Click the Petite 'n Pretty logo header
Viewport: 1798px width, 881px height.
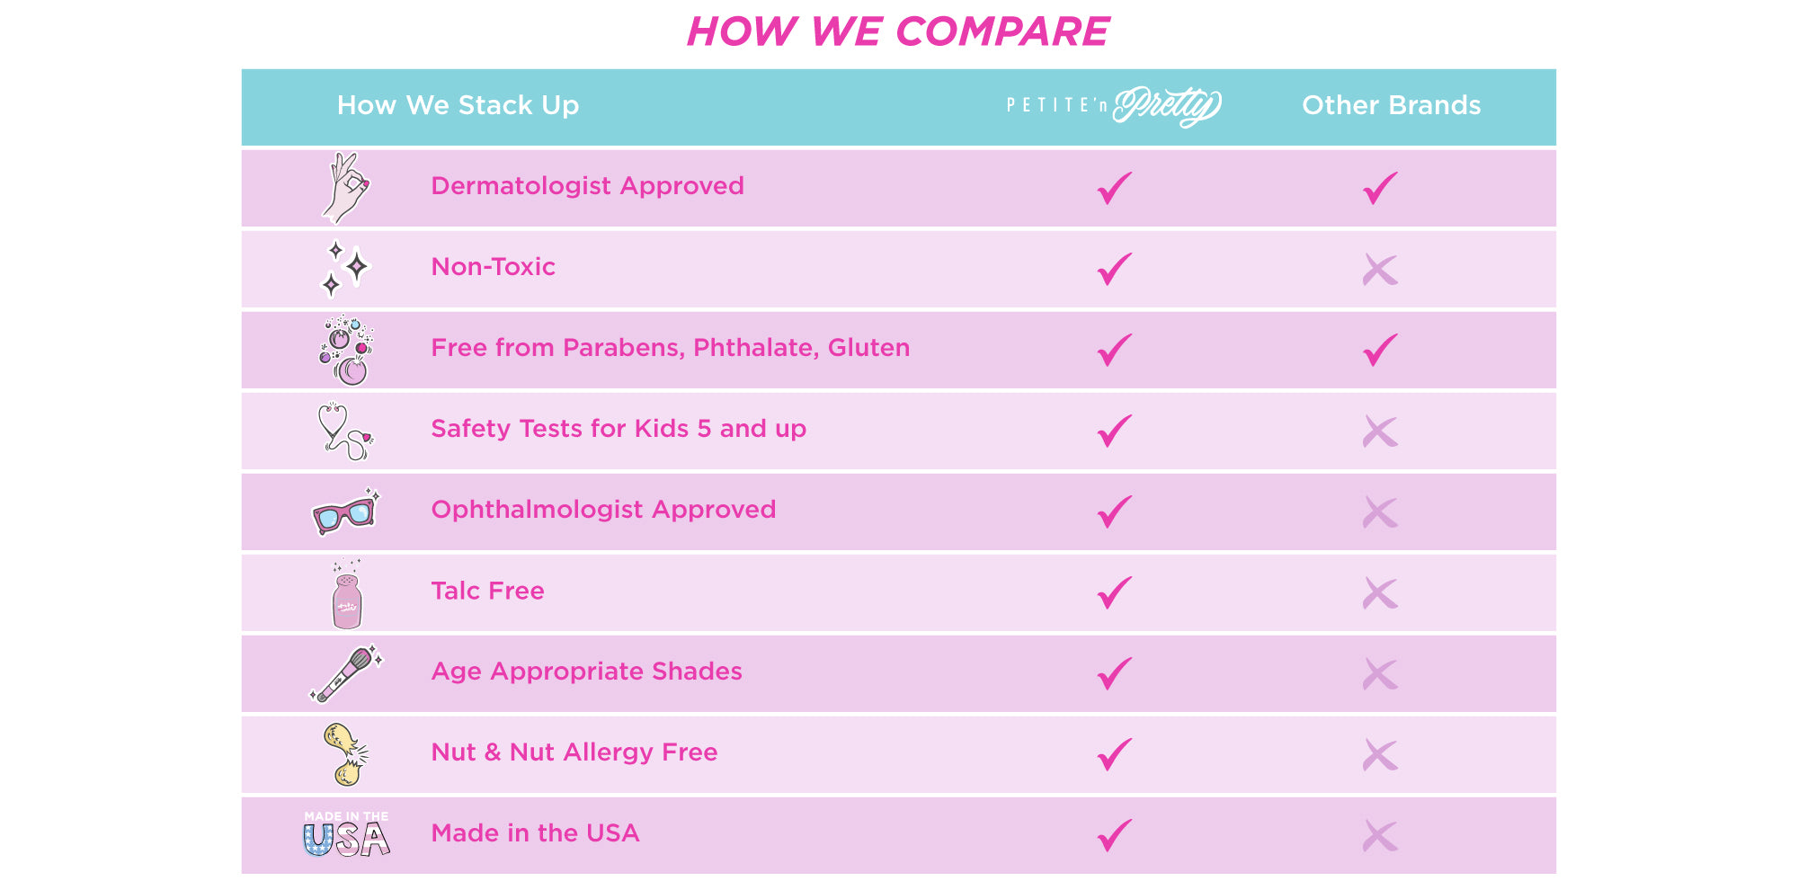(x=1114, y=106)
